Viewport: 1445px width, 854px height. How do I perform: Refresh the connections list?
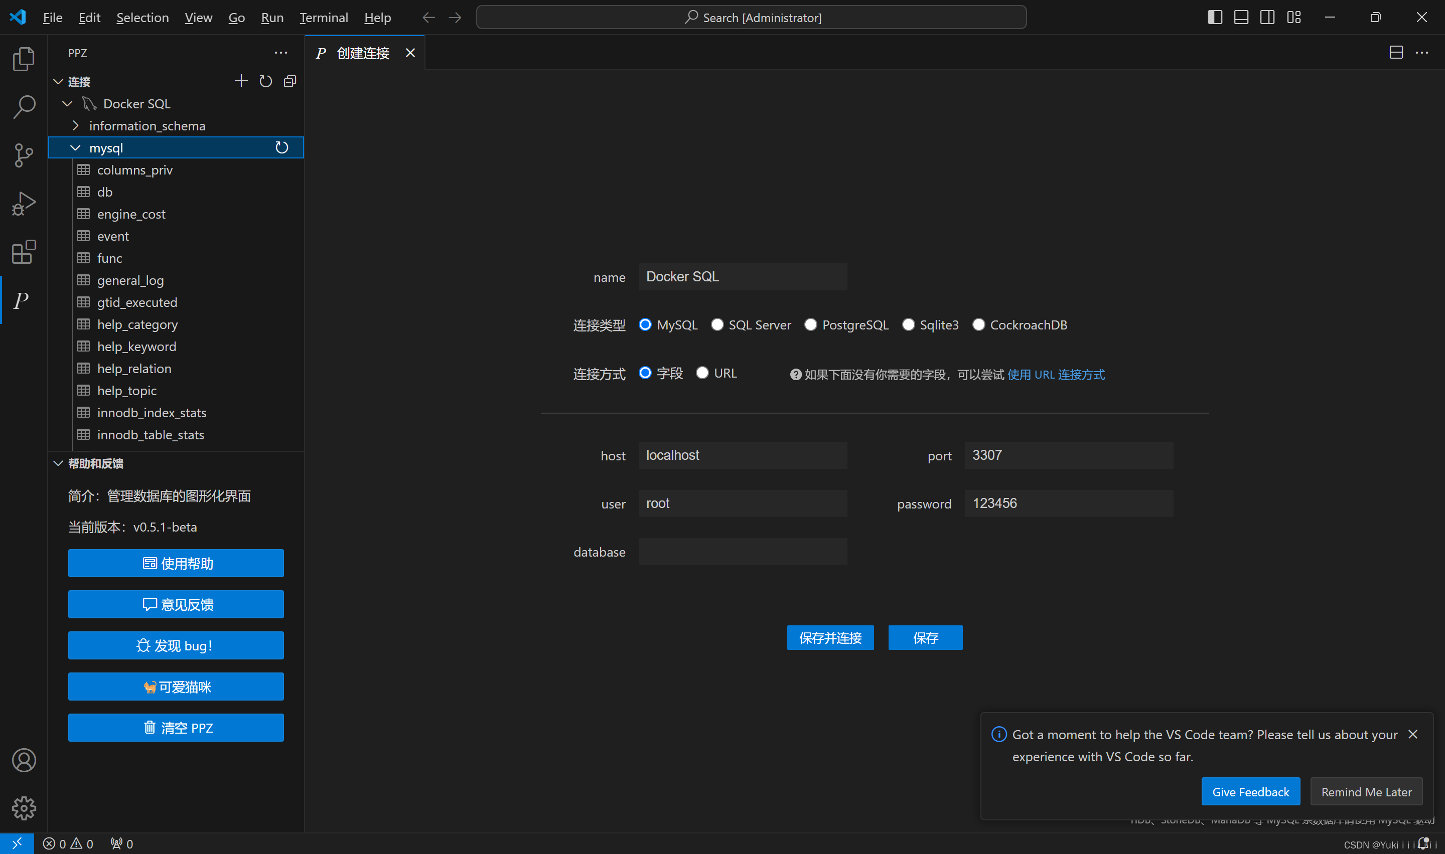coord(265,81)
